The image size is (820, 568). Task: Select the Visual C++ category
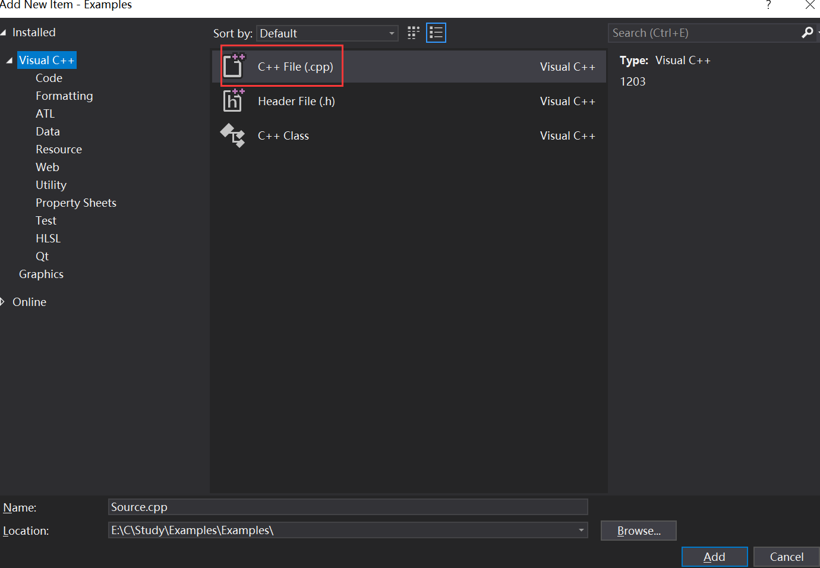(47, 60)
